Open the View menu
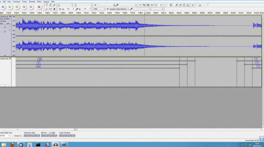Image resolution: width=264 pixels, height=147 pixels. point(9,1)
